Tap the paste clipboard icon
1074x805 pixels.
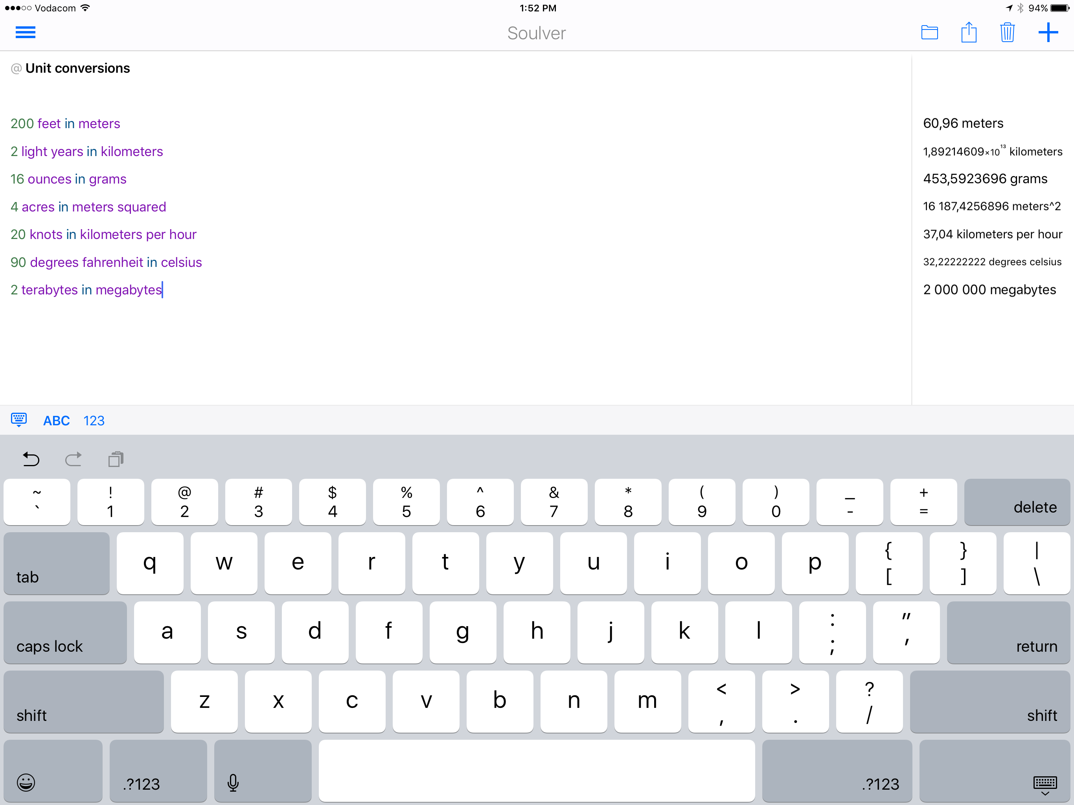[x=116, y=459]
